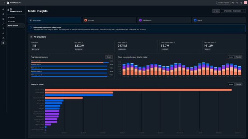This screenshot has height=139, width=248.
Task: Click info icon next to Output tokens
Action: coord(127,42)
